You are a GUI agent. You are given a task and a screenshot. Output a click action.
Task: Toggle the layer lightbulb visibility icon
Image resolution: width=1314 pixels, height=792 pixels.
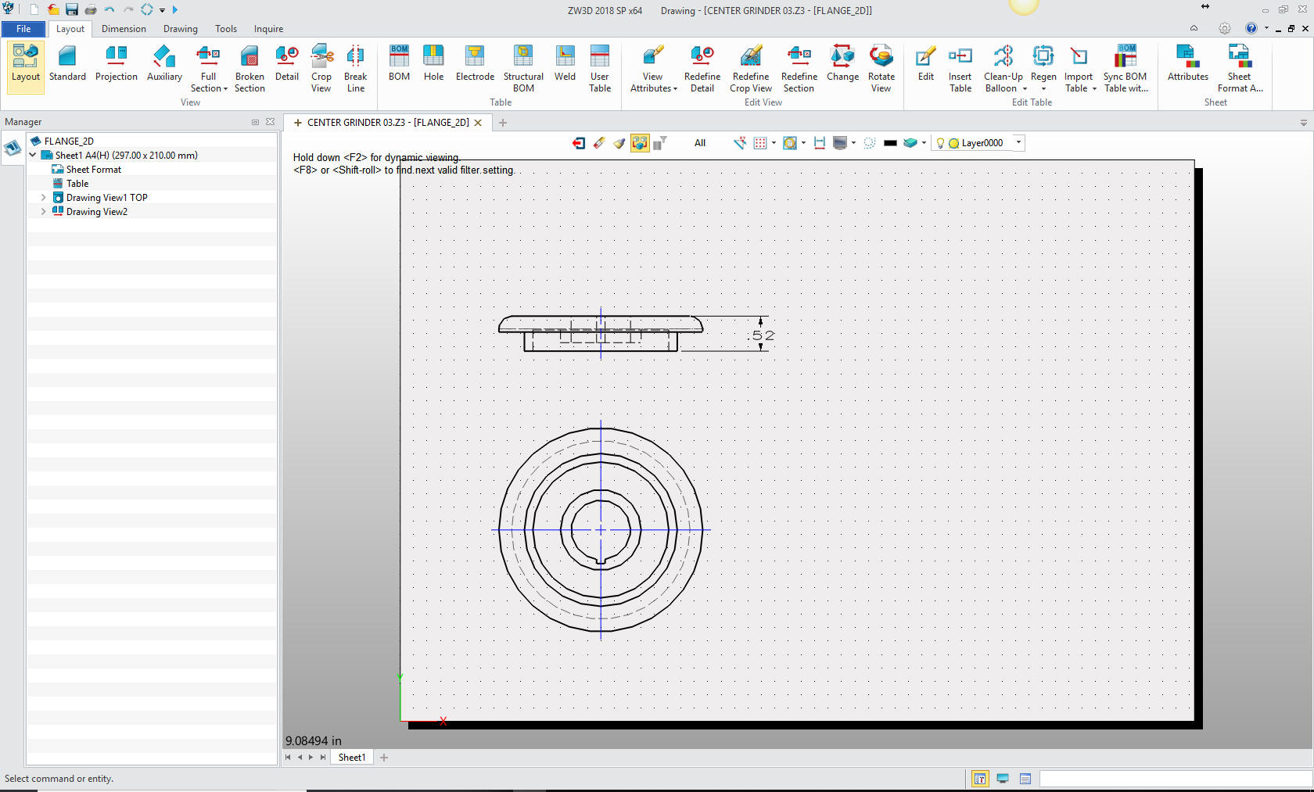(x=940, y=143)
